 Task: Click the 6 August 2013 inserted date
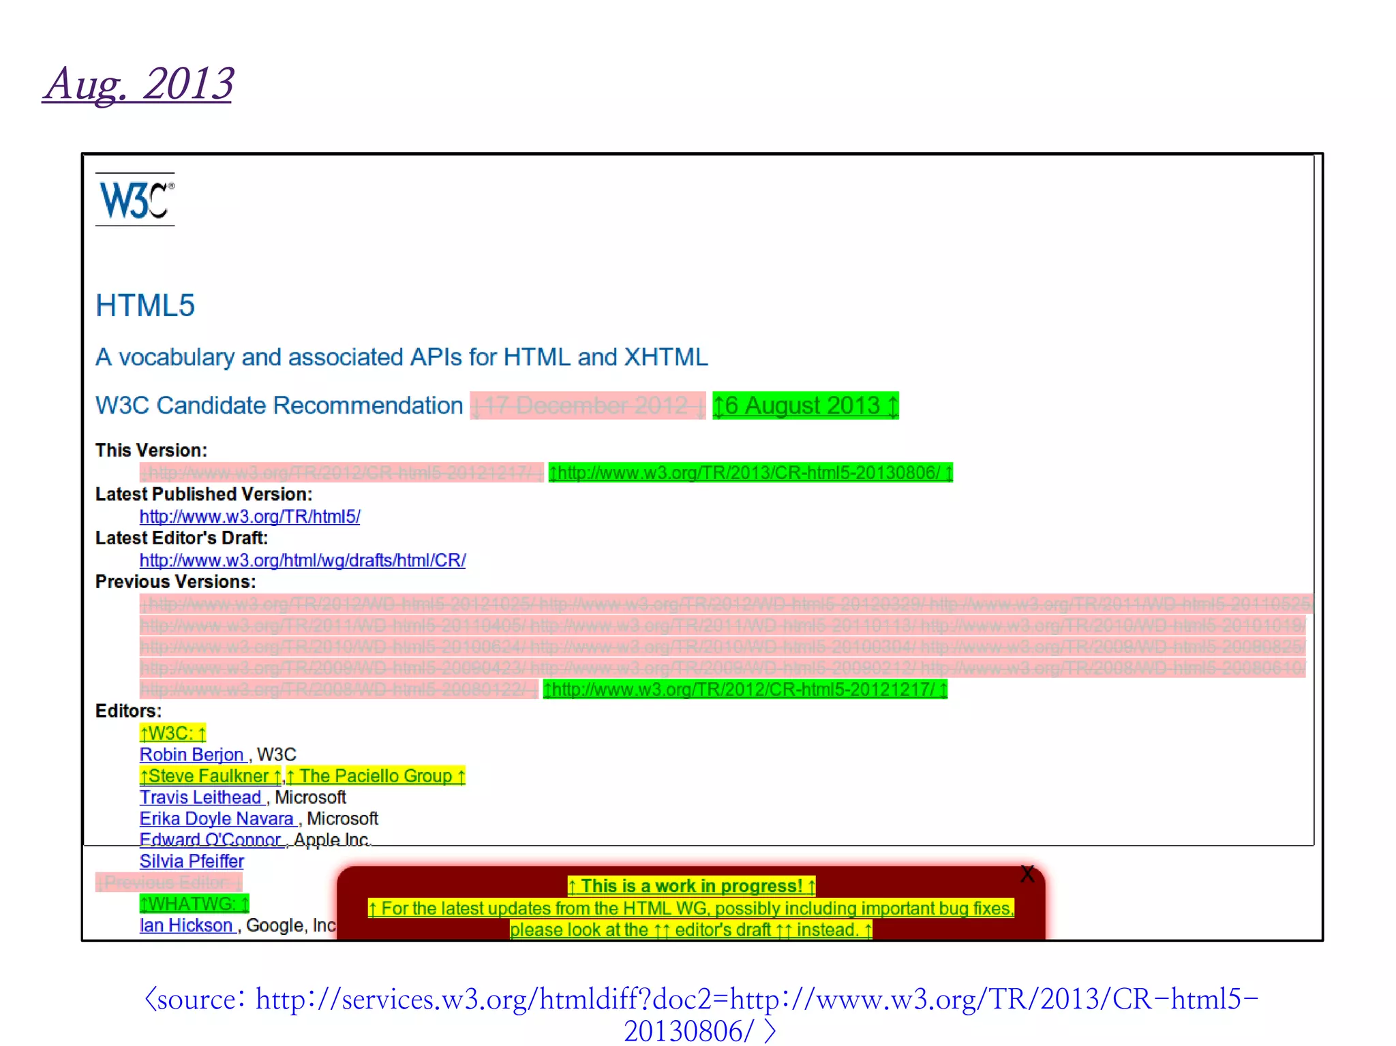(x=805, y=405)
